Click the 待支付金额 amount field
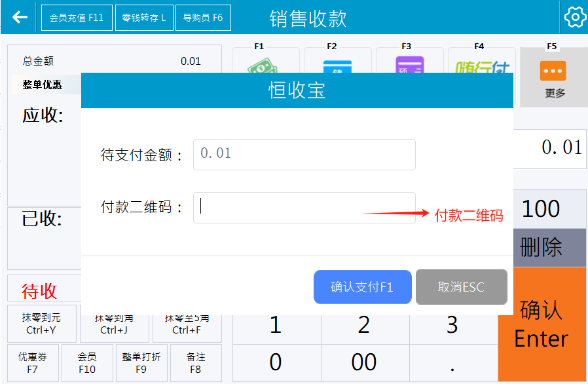 tap(304, 154)
